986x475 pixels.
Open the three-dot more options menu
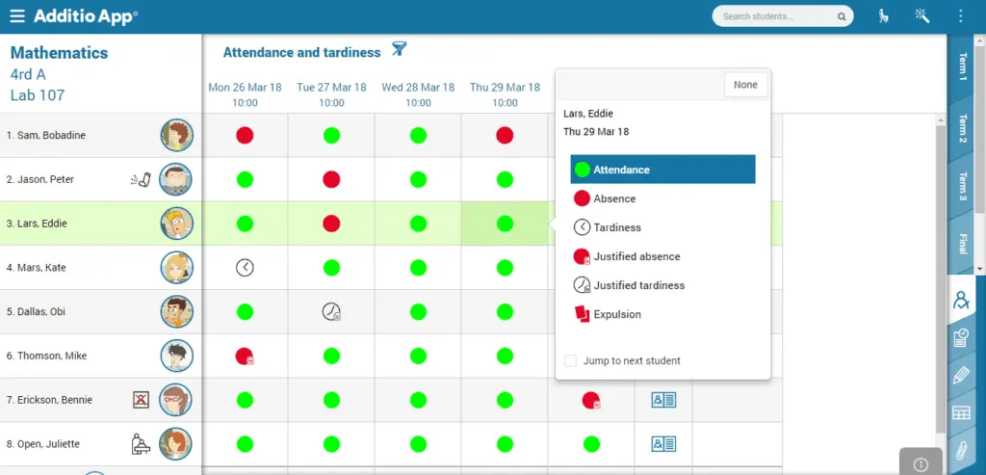tap(960, 16)
